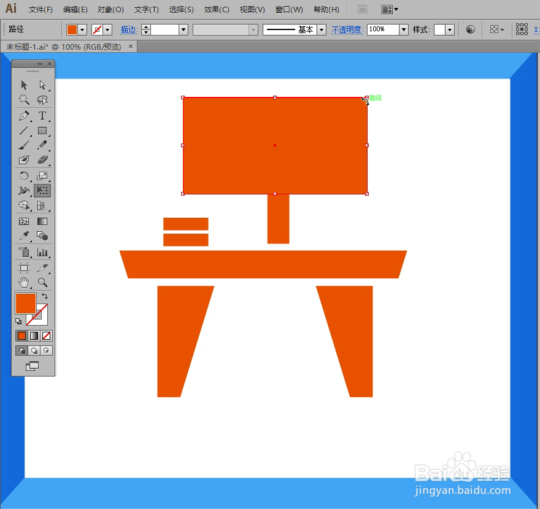
Task: Open the 编辑(E) menu
Action: pyautogui.click(x=75, y=10)
